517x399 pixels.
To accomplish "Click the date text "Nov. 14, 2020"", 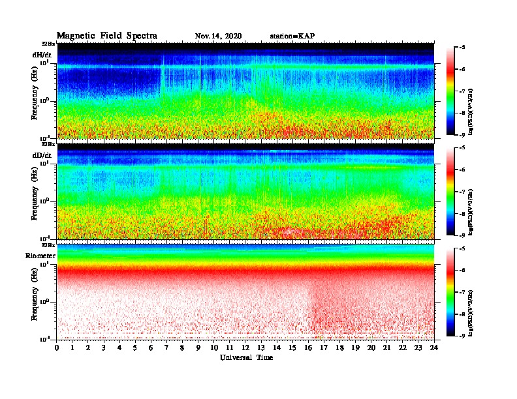I will click(x=218, y=36).
